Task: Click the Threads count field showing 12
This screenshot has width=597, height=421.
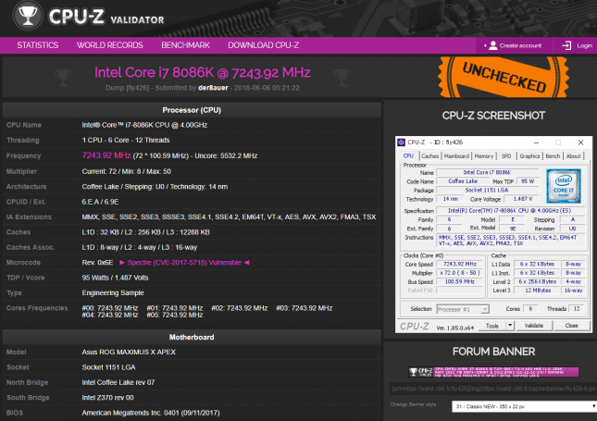Action: coord(577,309)
